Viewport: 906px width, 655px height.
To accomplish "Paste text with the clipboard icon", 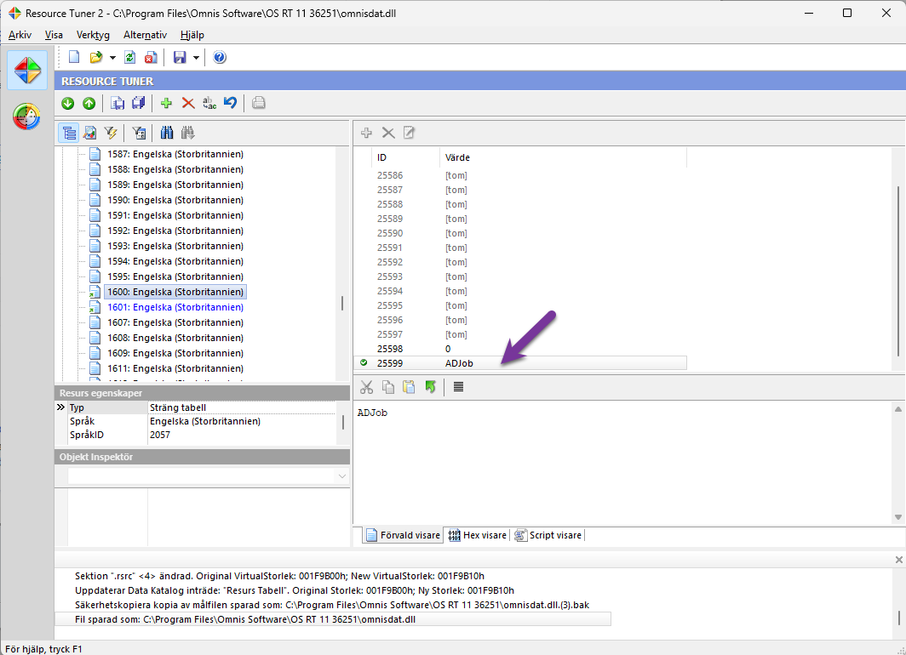I will pyautogui.click(x=409, y=387).
